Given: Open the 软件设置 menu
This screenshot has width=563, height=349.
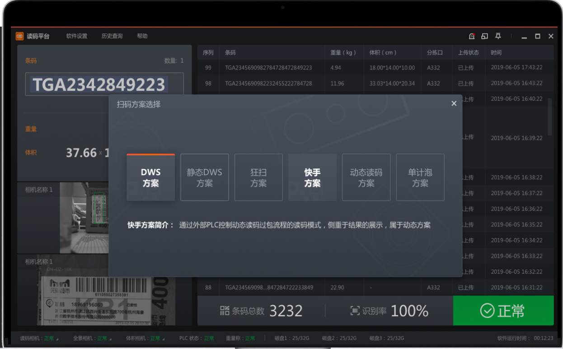Looking at the screenshot, I should click(x=76, y=36).
